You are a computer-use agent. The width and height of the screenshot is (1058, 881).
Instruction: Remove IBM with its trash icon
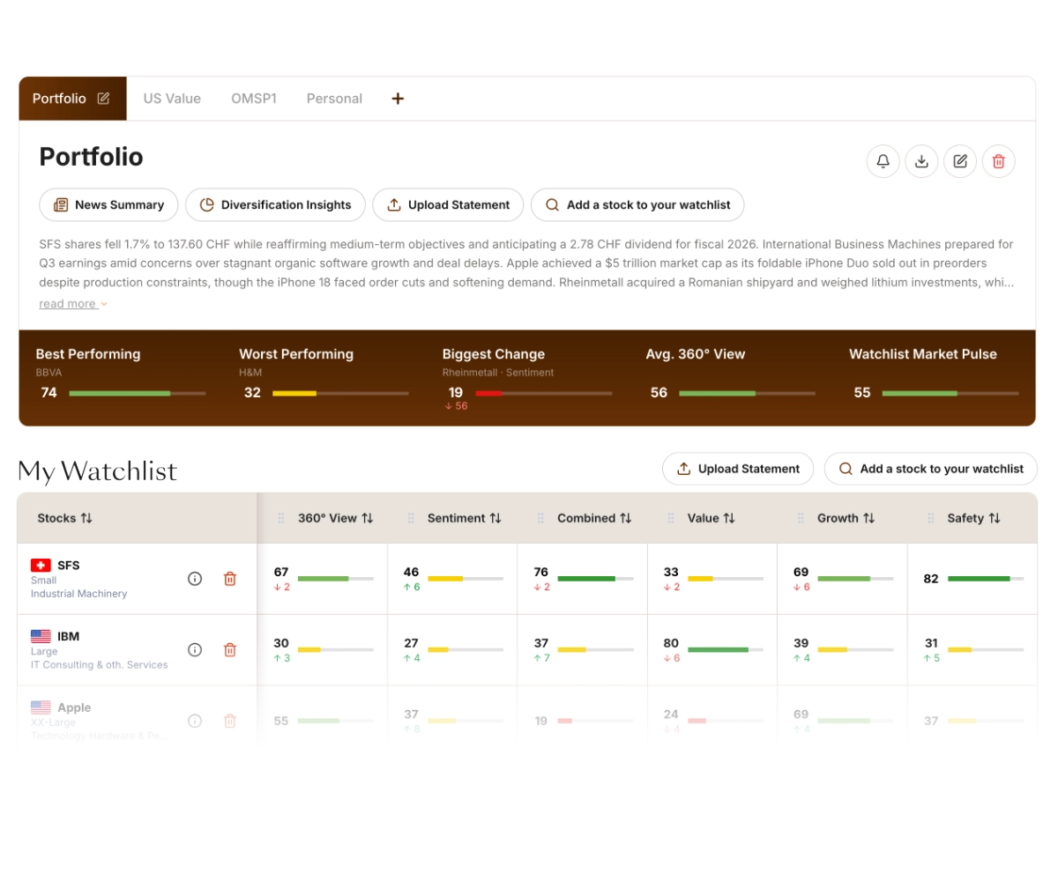(230, 650)
